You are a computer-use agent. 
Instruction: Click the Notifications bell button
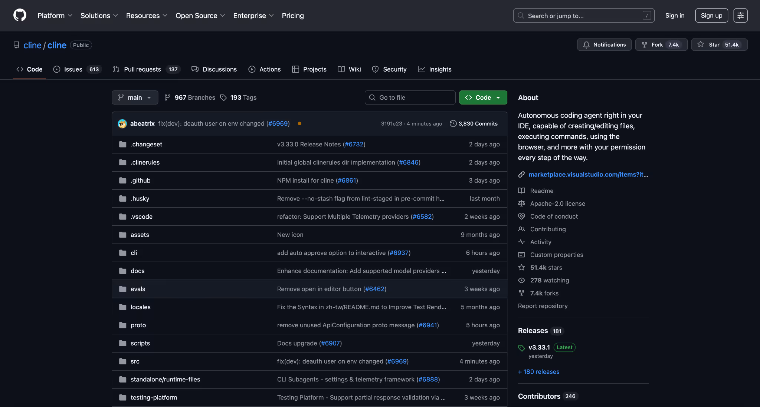(604, 44)
